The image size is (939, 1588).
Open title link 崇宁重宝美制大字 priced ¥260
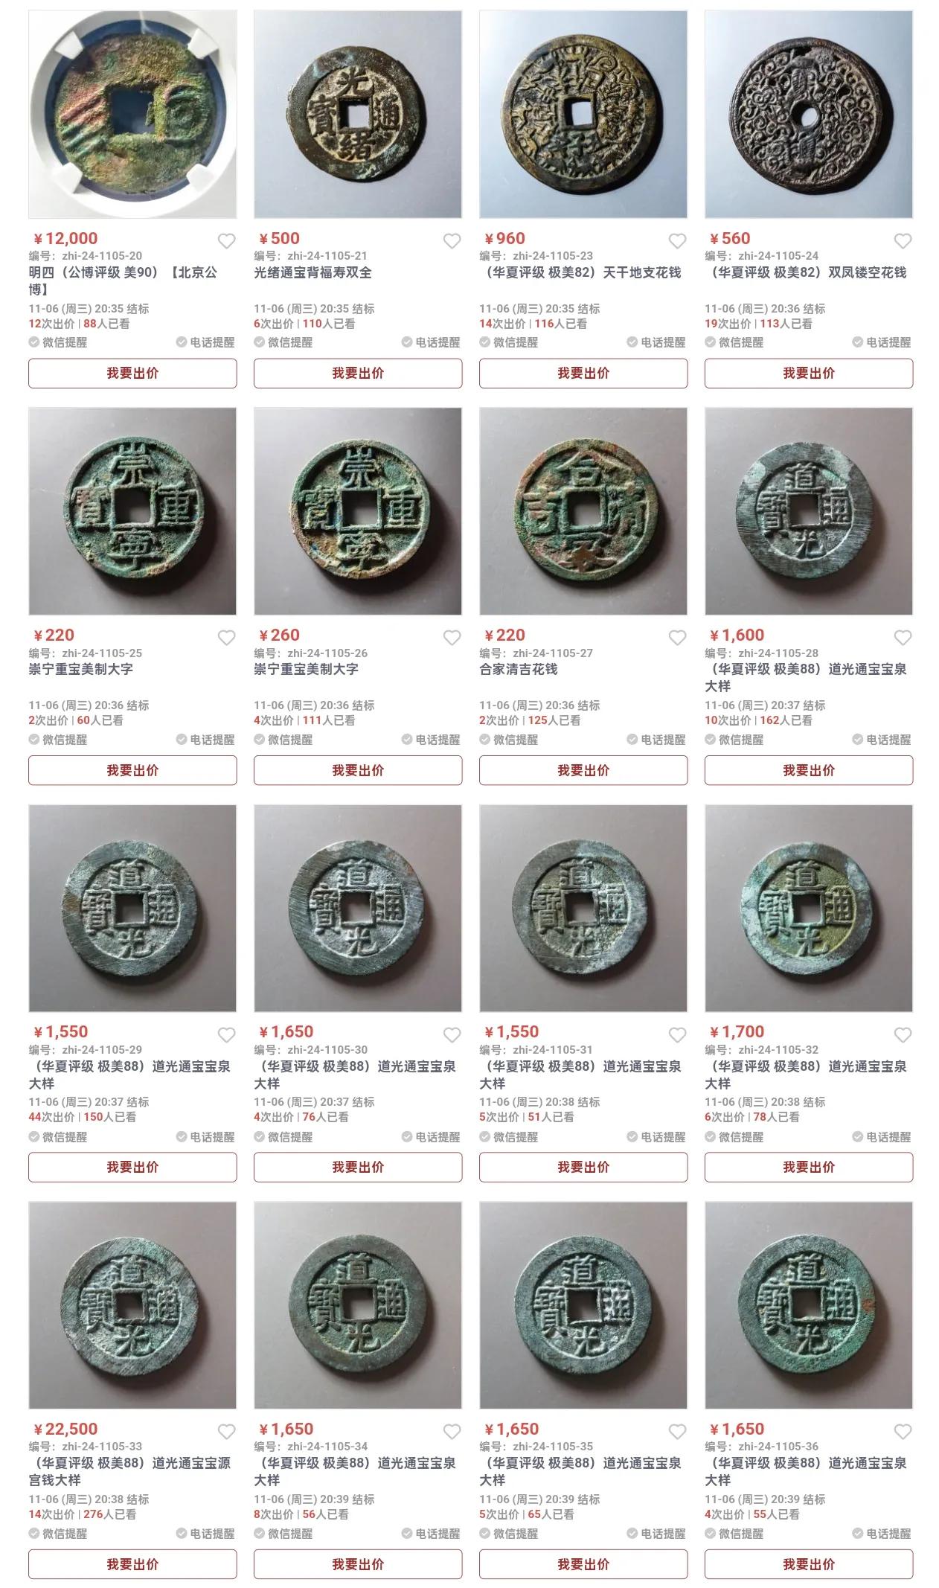click(306, 669)
